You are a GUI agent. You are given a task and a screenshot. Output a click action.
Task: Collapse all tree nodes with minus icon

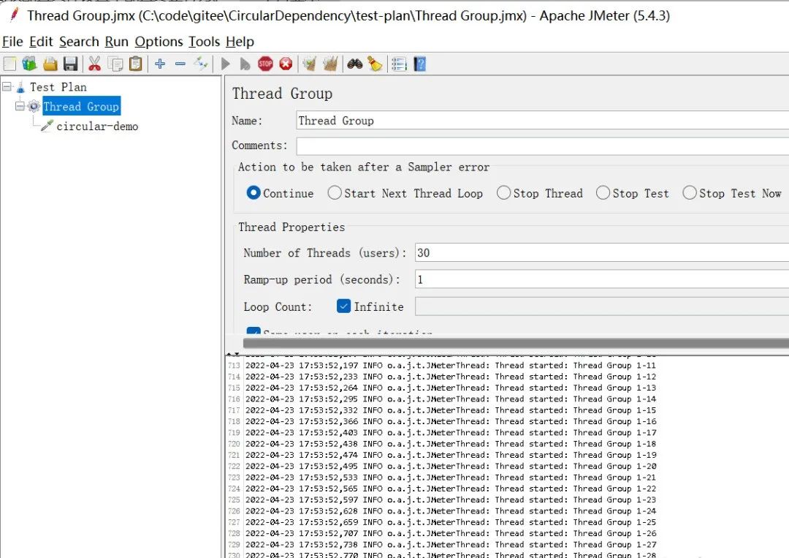coord(180,64)
